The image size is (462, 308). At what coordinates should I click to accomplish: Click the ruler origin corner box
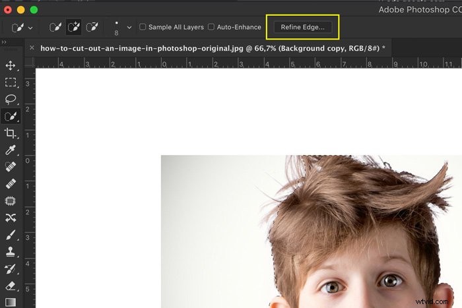tap(30, 63)
